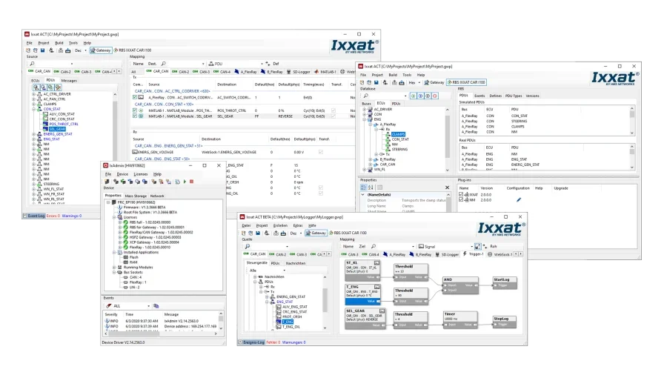Select STEERING under ENG Rx in Database tree
Image resolution: width=667 pixels, height=375 pixels.
(x=399, y=149)
